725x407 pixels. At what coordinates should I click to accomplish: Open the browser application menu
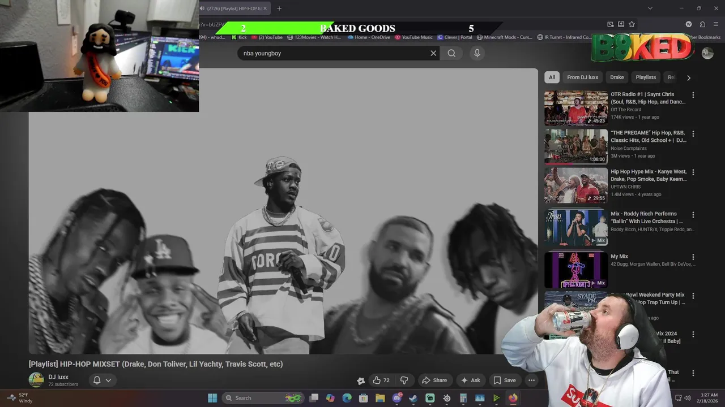(x=716, y=24)
